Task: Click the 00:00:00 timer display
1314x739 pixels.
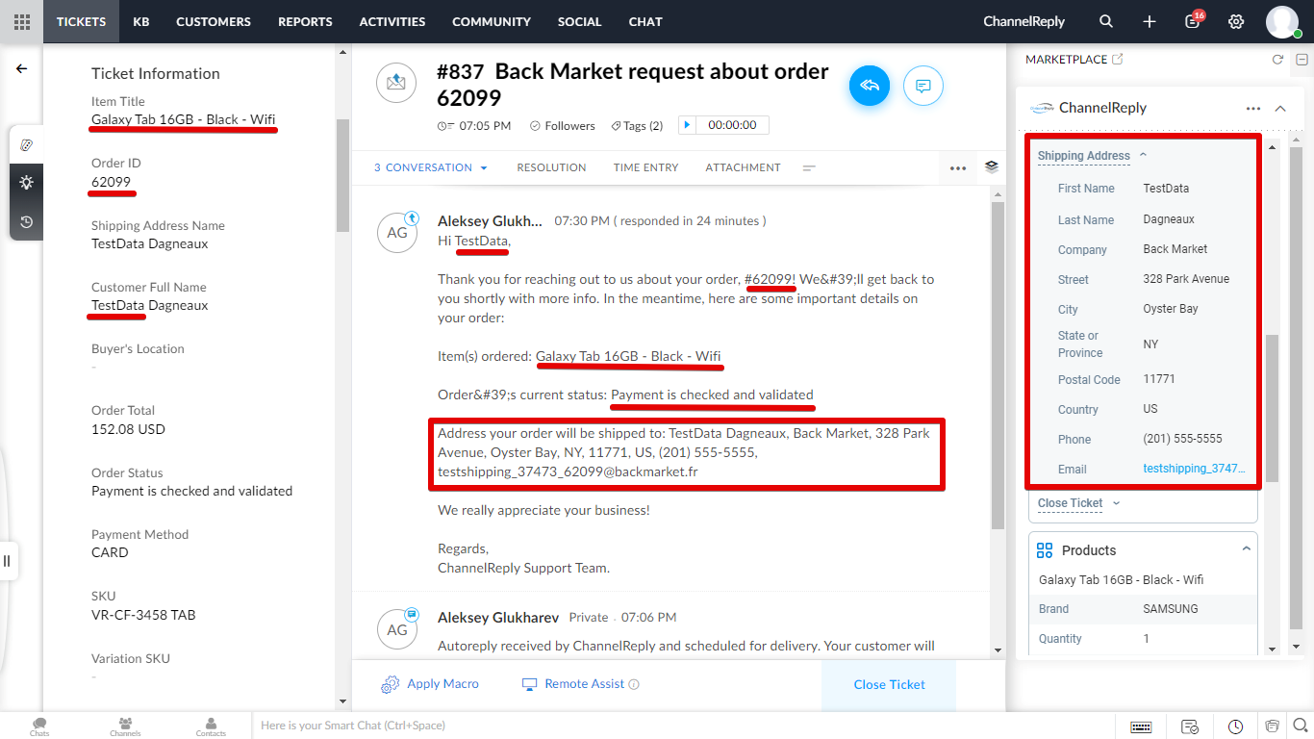Action: [732, 125]
